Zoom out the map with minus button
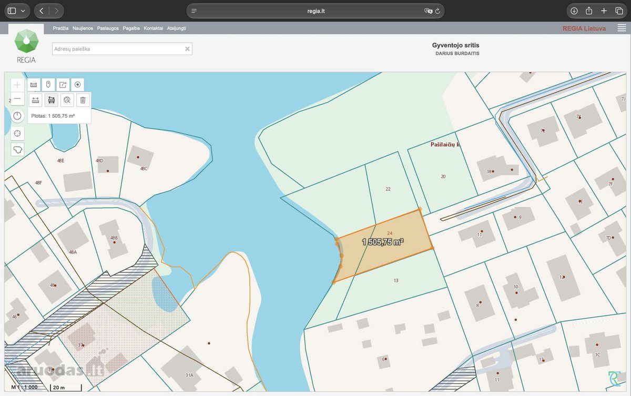Screen dimensions: 631x396 18,99
